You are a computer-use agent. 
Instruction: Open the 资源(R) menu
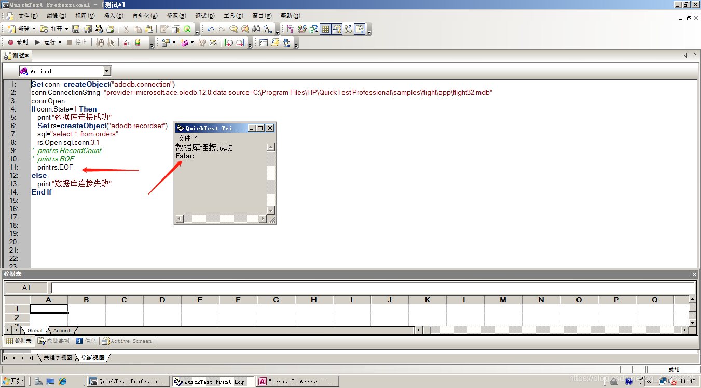[176, 16]
